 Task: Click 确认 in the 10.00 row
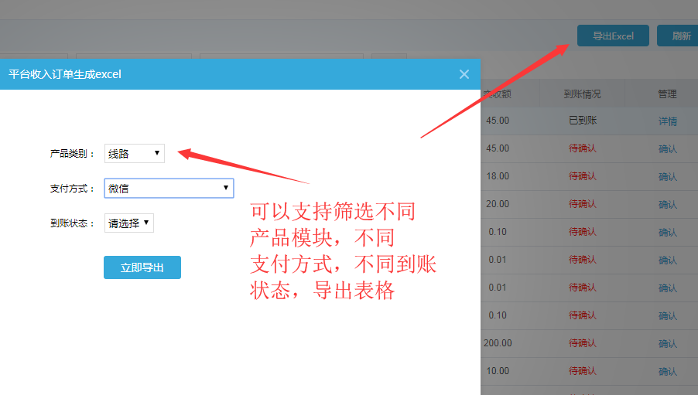667,372
